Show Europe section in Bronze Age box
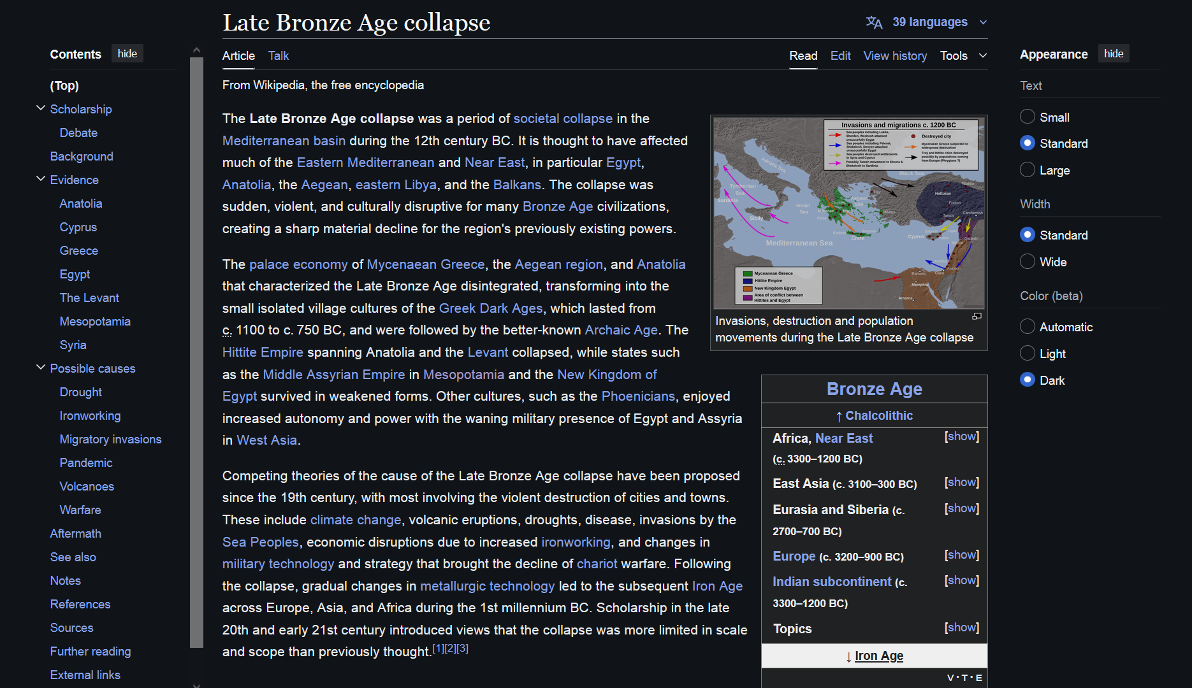The height and width of the screenshot is (688, 1192). [962, 555]
